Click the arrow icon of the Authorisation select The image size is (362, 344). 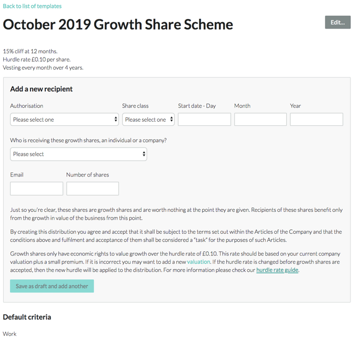[x=116, y=119]
